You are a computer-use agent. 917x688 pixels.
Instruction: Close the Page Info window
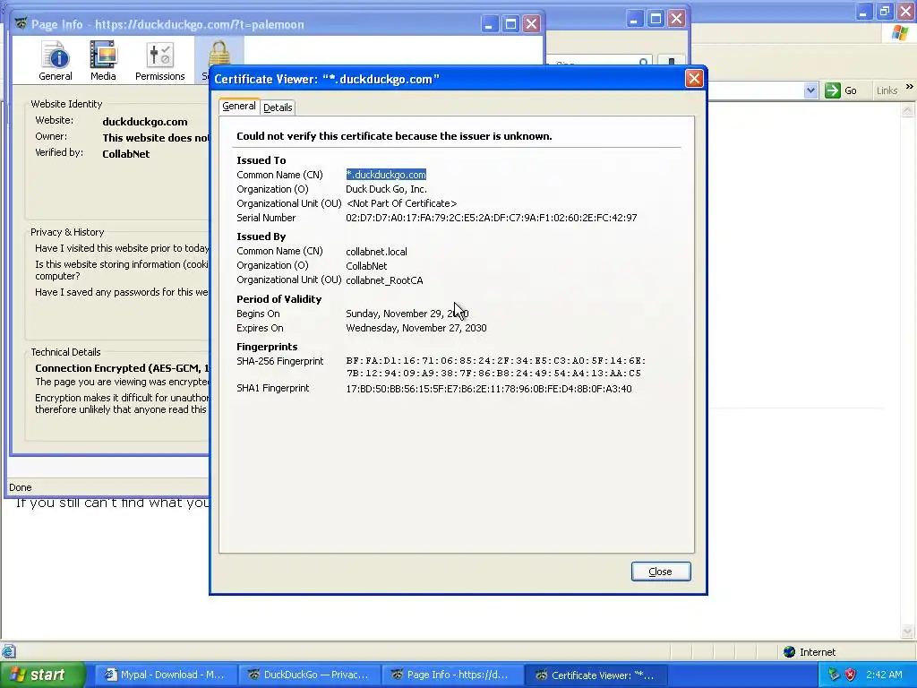point(531,24)
